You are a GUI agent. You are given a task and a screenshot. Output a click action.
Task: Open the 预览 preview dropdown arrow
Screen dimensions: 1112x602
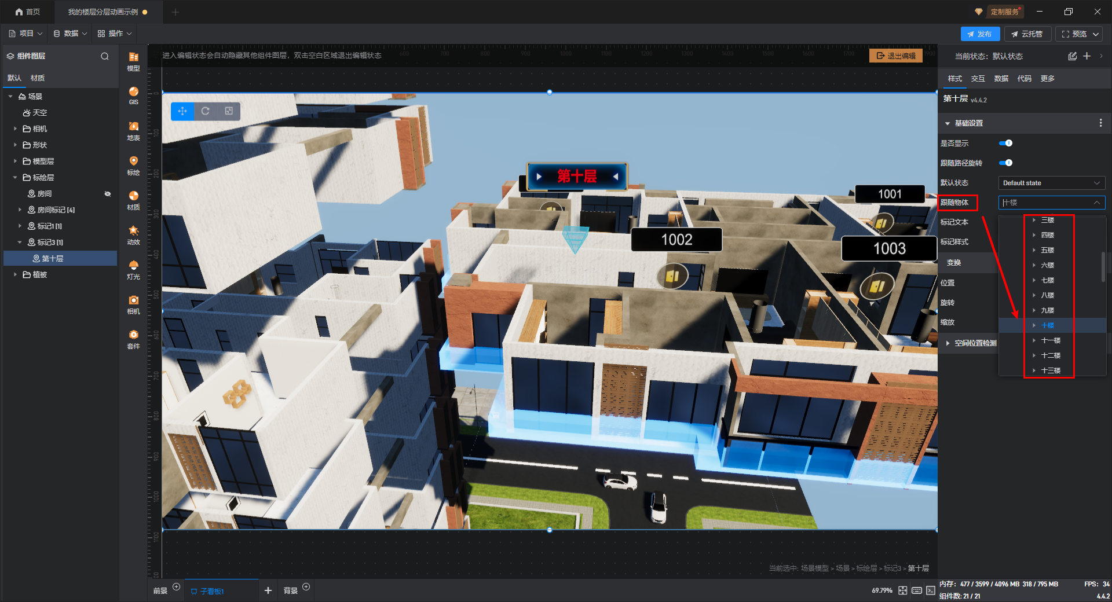click(x=1096, y=34)
